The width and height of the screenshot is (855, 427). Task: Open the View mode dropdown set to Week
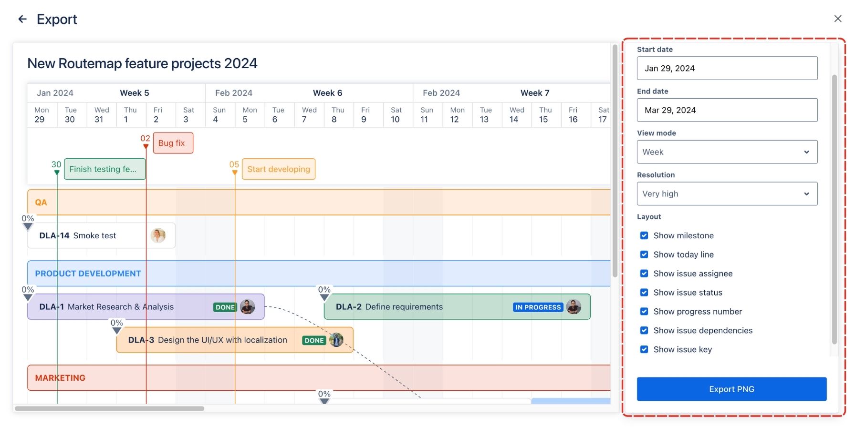click(x=727, y=152)
